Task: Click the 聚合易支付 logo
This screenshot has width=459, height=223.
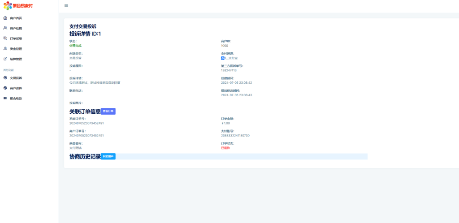Action: [x=18, y=6]
